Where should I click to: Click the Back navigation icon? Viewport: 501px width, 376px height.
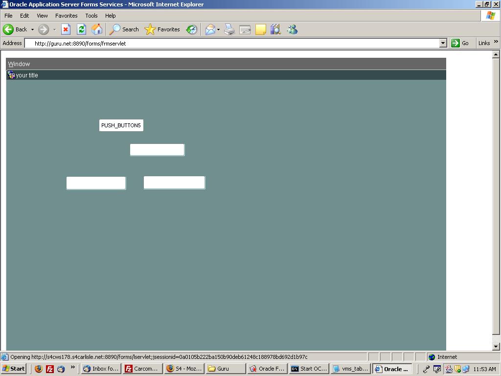click(x=9, y=29)
